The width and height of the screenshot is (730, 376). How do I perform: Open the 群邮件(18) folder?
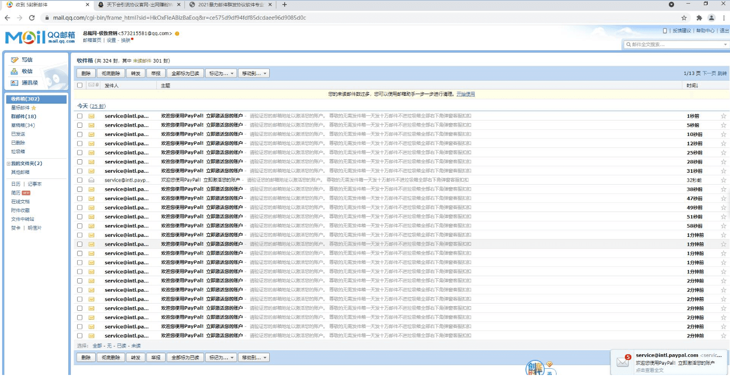click(24, 117)
